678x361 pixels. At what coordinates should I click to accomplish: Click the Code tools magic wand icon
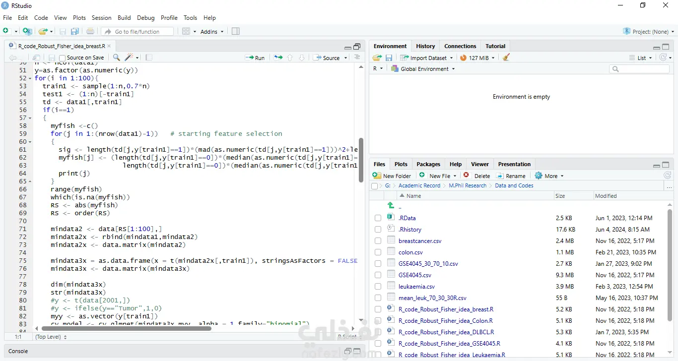click(x=130, y=58)
